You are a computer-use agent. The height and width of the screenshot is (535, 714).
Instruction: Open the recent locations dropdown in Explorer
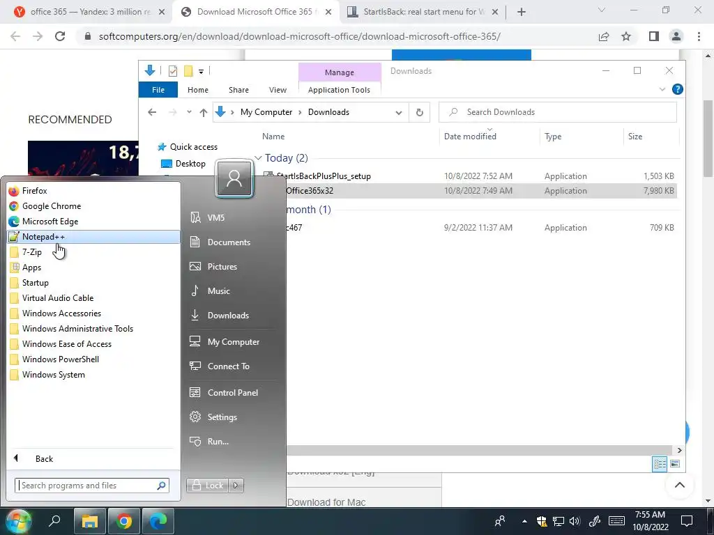pos(189,112)
